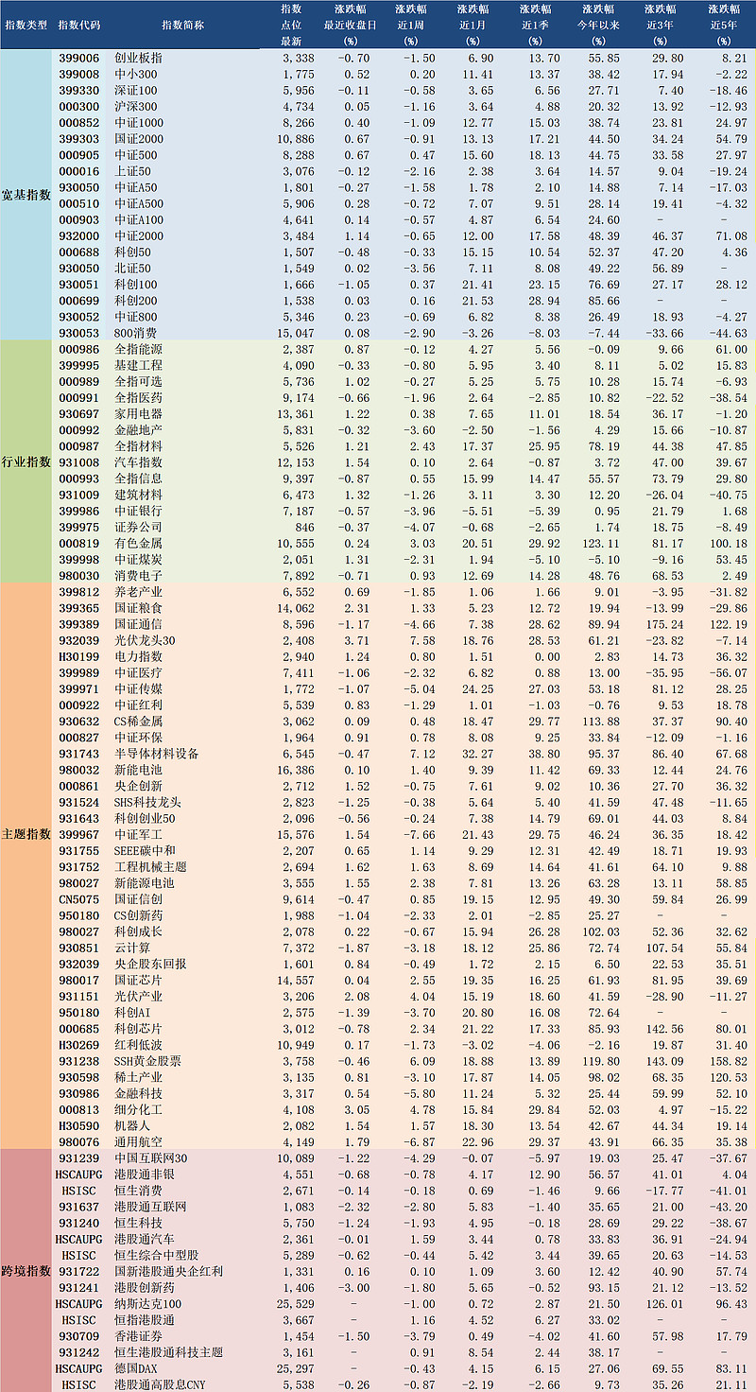Select the 中证红利 index name

(x=137, y=705)
